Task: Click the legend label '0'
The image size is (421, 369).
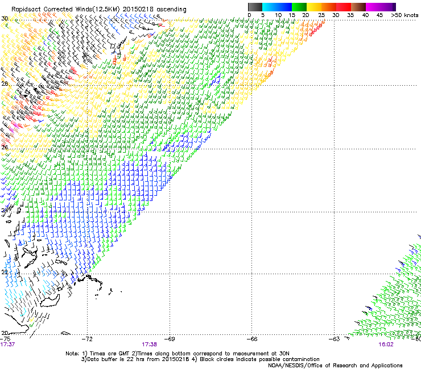Action: 249,15
